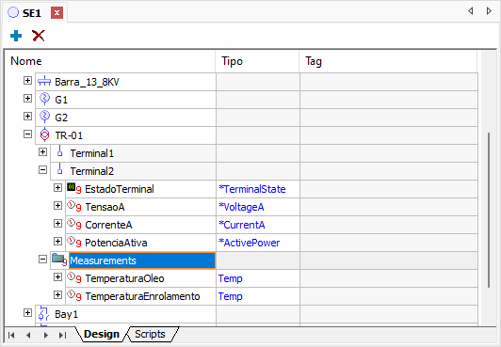This screenshot has height=347, width=501.
Task: Click the tab scroll right arrow
Action: pyautogui.click(x=489, y=11)
